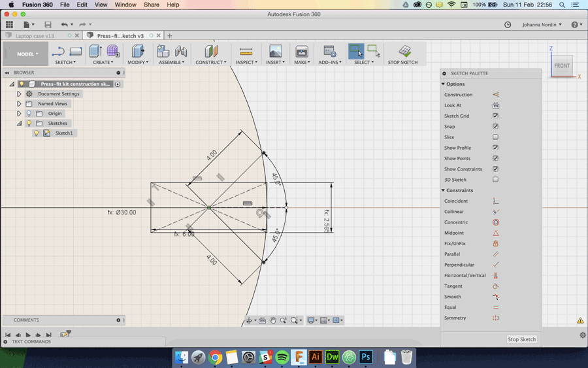
Task: Select the Insert image icon in toolbar
Action: pyautogui.click(x=275, y=52)
